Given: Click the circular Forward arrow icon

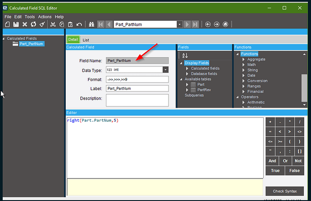Looking at the screenshot, I should (217, 24).
